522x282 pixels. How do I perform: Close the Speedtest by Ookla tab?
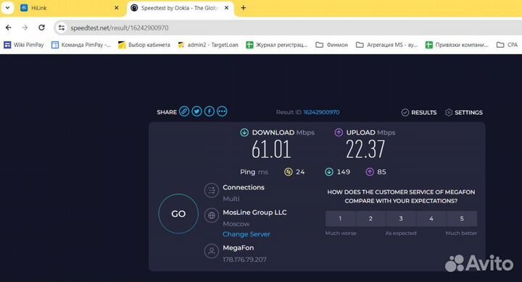click(x=227, y=8)
